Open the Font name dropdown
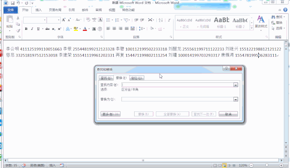 point(45,20)
